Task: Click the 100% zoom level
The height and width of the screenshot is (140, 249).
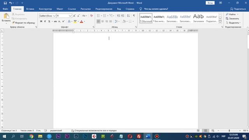Action: click(x=245, y=131)
